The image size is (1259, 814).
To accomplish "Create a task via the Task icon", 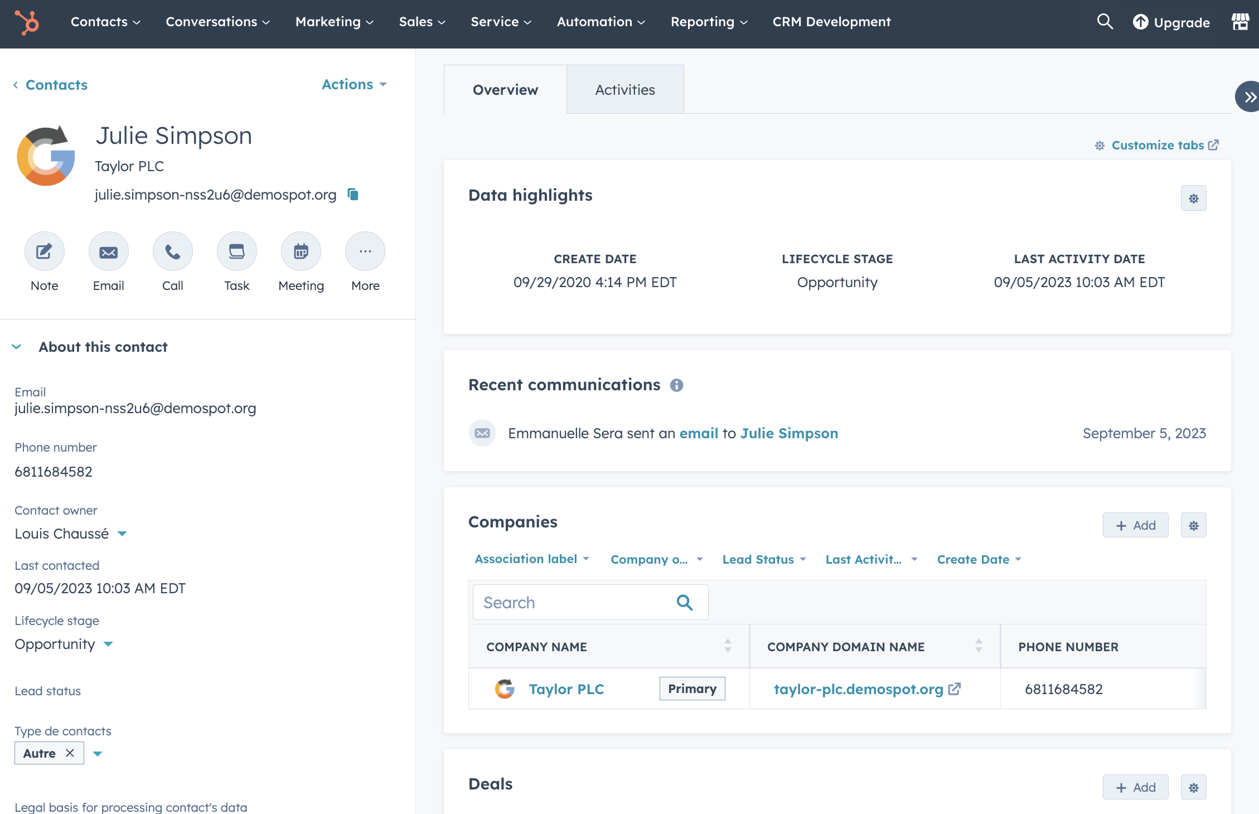I will pos(236,251).
